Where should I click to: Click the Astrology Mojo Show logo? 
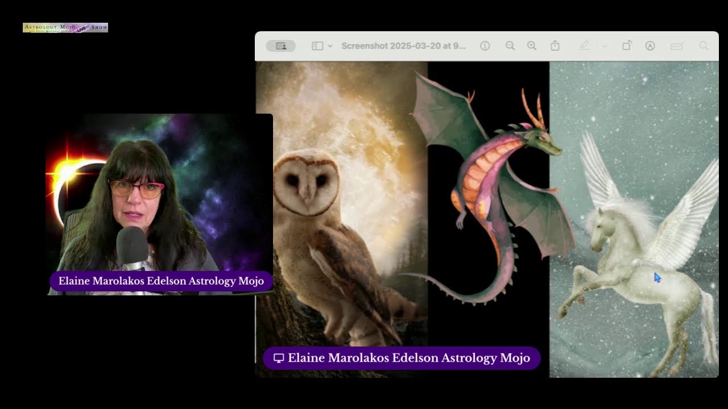[x=65, y=28]
